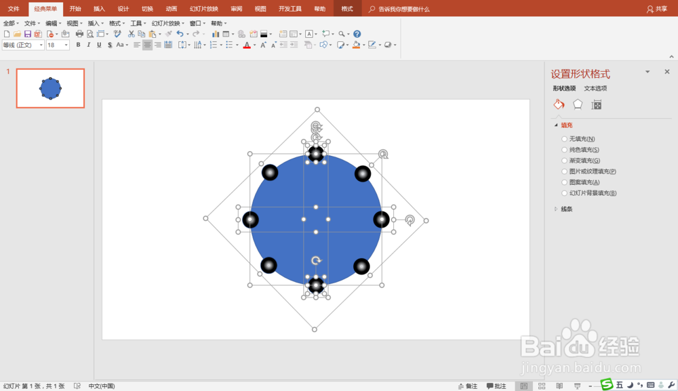Align text right

158,45
